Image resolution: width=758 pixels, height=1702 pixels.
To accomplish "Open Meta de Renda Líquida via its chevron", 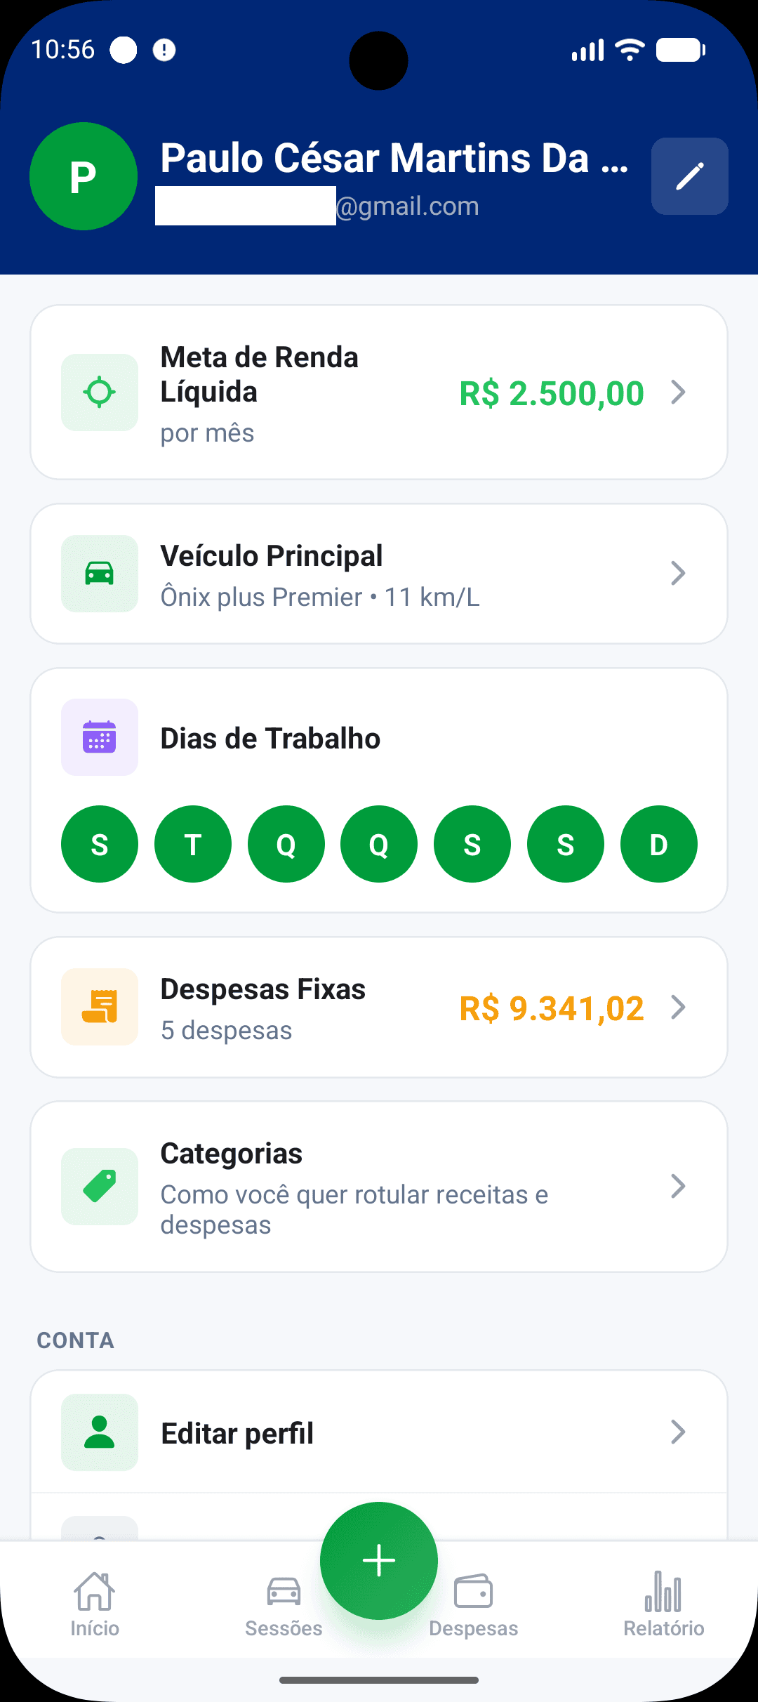I will [678, 392].
